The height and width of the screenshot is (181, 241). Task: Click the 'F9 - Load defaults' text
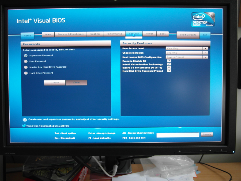point(99,138)
